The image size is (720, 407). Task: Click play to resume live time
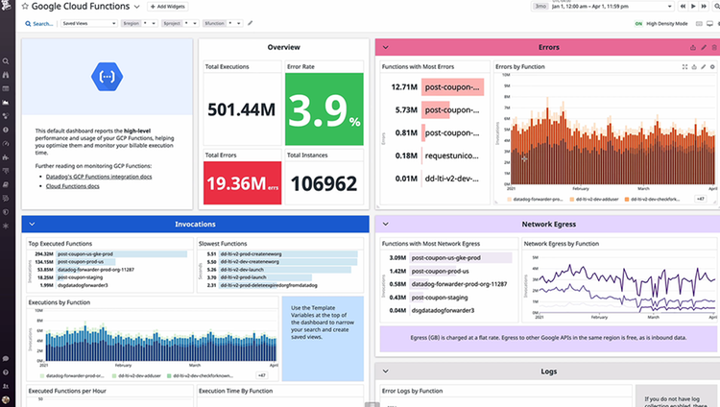click(x=693, y=7)
